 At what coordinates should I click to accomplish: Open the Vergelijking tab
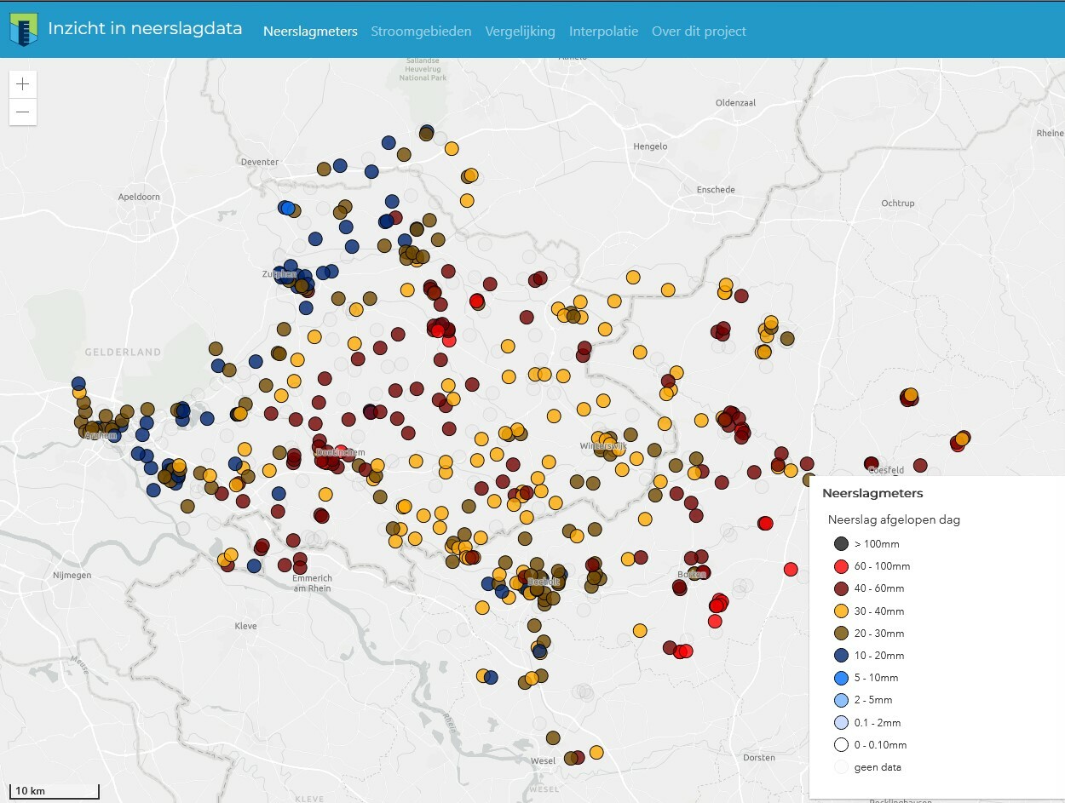click(x=520, y=32)
